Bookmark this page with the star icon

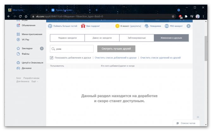pos(173,16)
